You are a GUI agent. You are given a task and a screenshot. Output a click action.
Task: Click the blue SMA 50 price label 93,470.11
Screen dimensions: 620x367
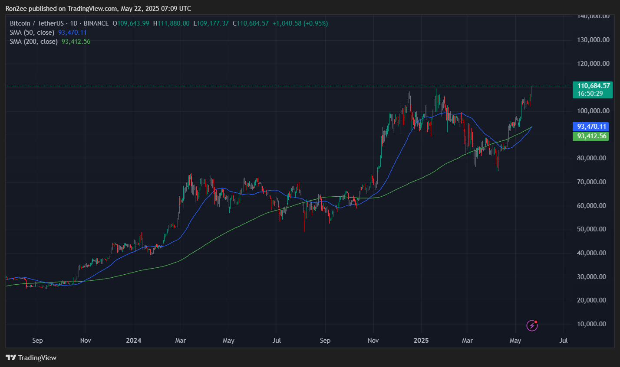[x=591, y=127]
